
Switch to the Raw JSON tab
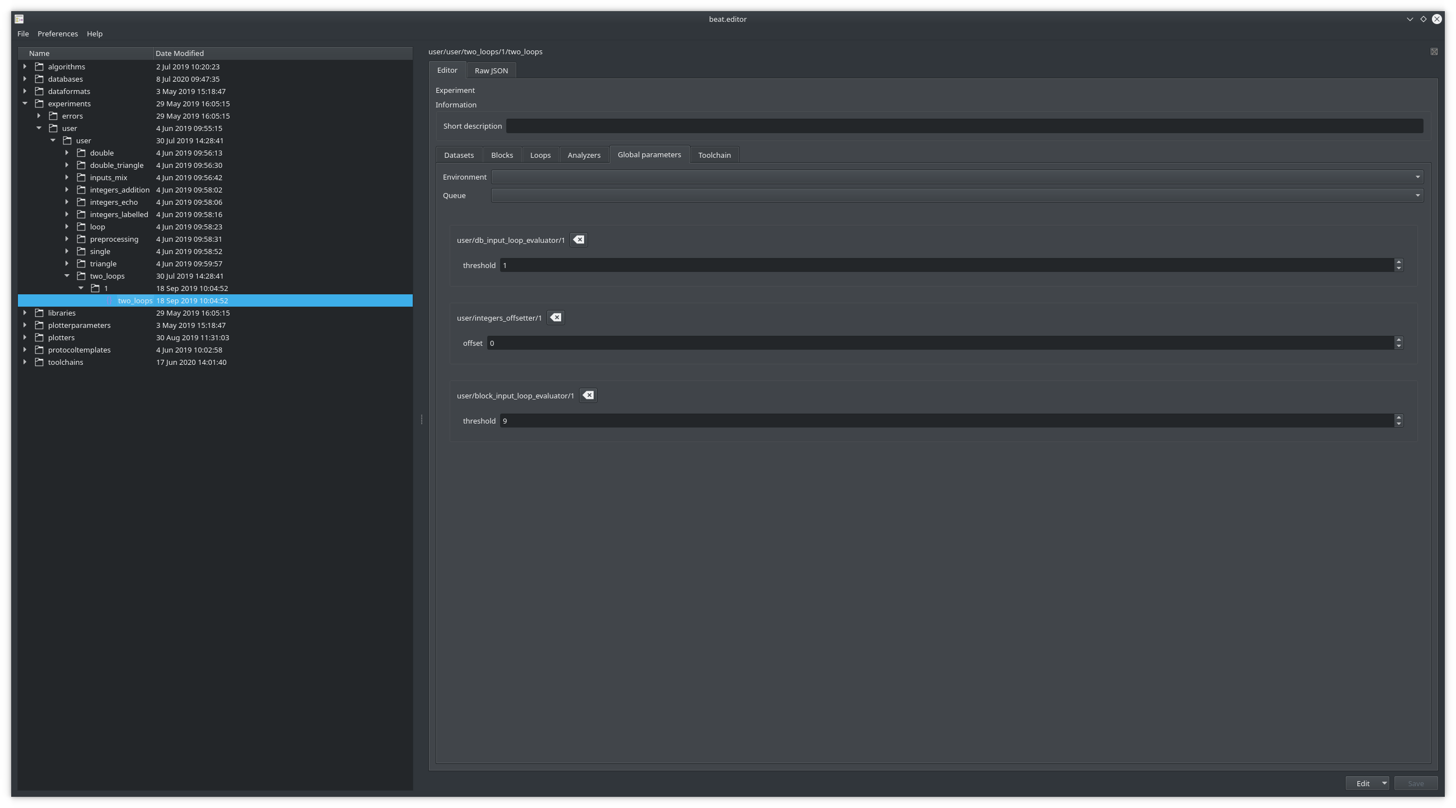tap(491, 71)
